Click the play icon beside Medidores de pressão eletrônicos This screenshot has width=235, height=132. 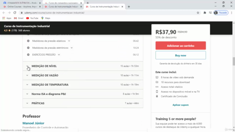click(x=28, y=48)
